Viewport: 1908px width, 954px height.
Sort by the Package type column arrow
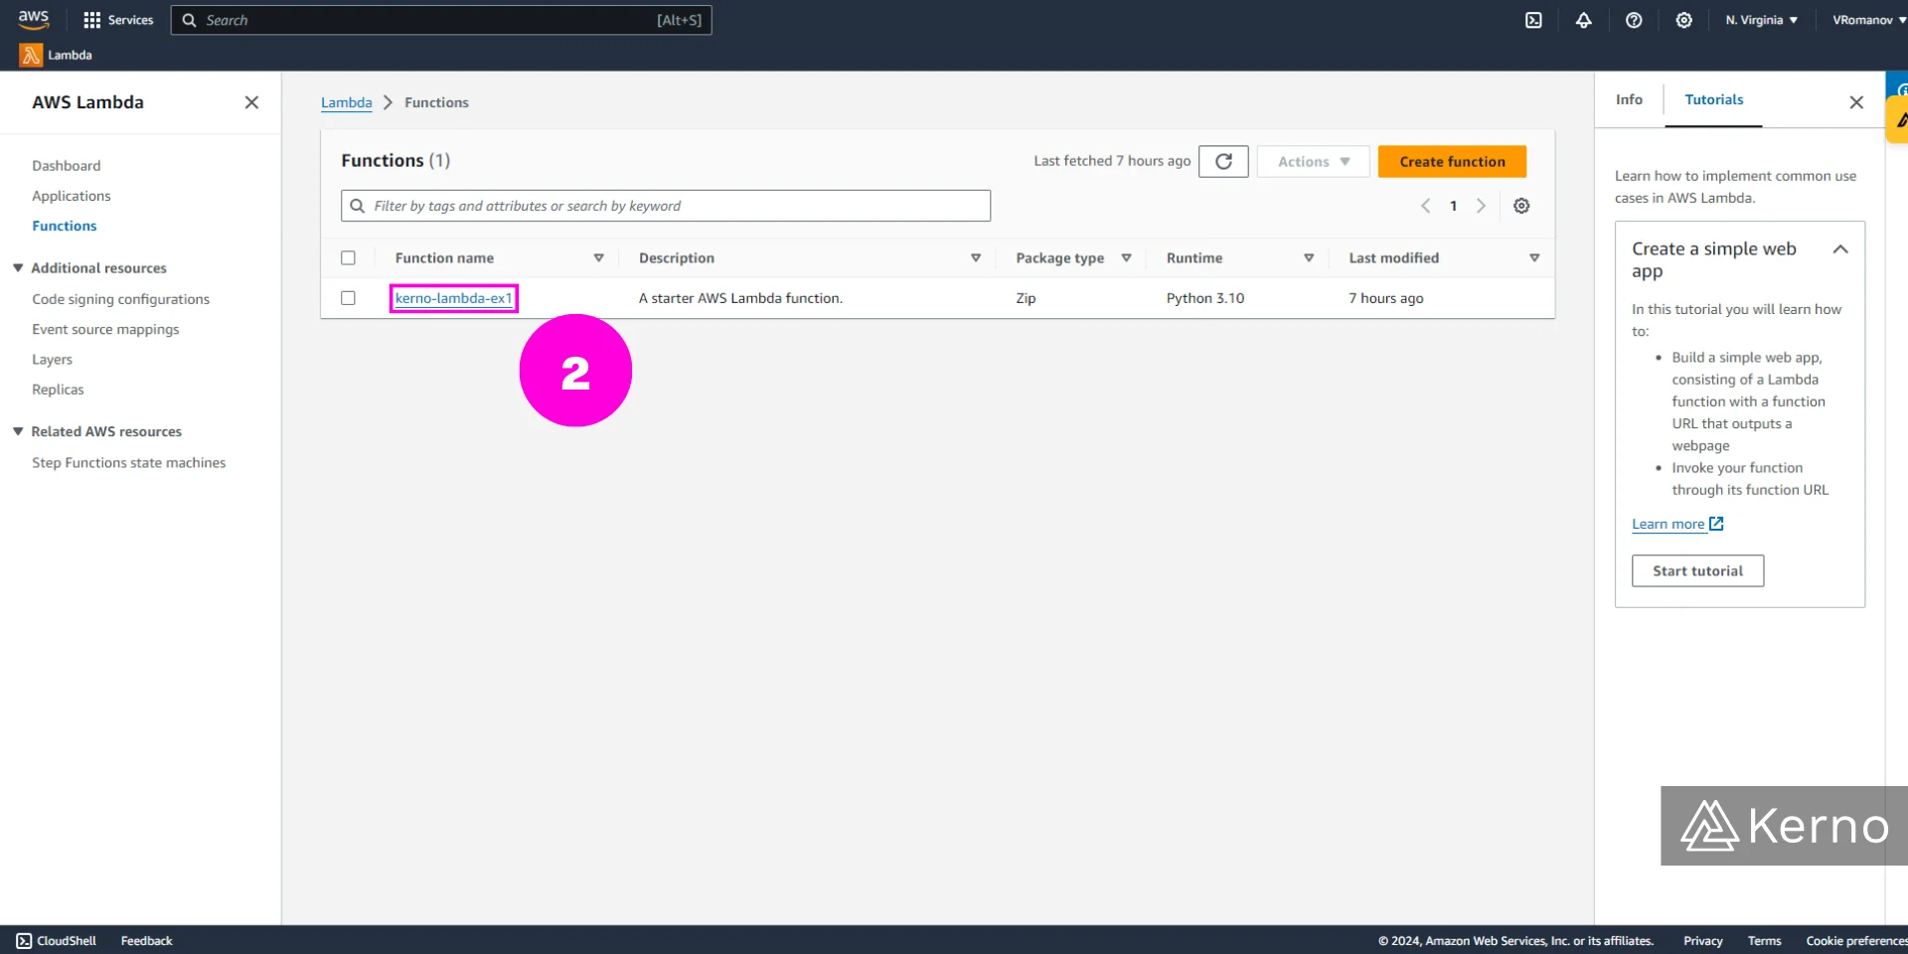coord(1126,257)
